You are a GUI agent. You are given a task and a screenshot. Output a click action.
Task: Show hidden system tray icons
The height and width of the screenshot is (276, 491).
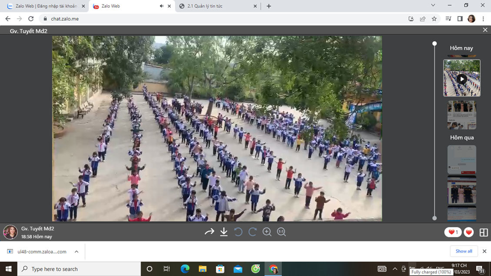point(395,269)
